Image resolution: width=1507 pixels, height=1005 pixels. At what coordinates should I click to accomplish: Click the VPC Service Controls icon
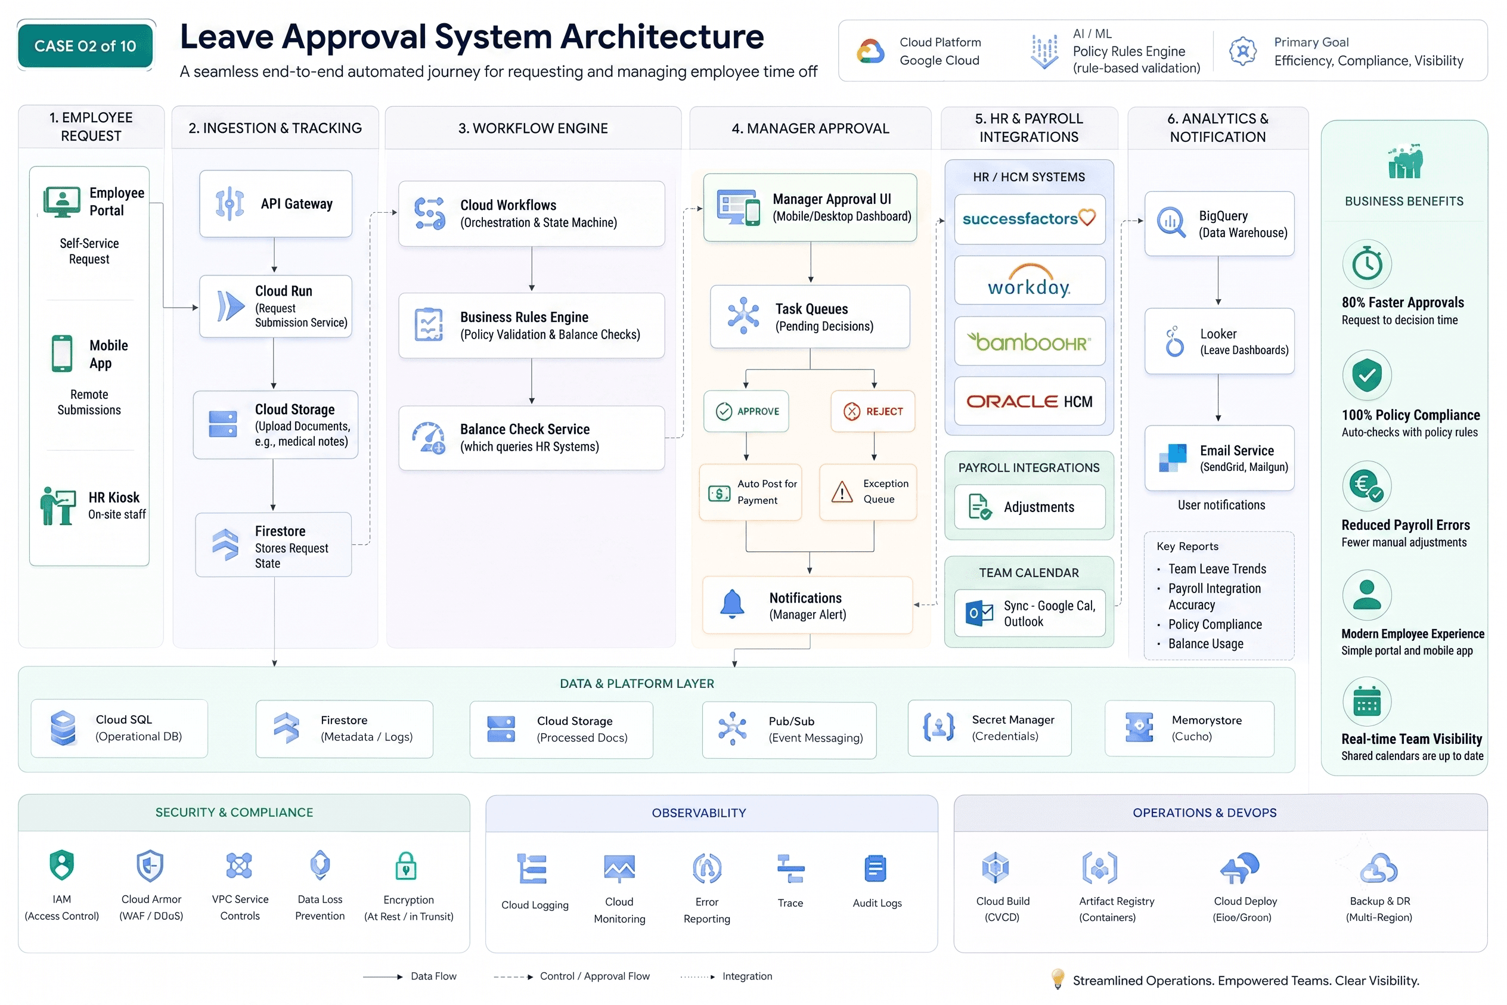tap(239, 866)
